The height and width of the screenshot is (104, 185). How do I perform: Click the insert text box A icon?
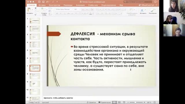[142, 10]
